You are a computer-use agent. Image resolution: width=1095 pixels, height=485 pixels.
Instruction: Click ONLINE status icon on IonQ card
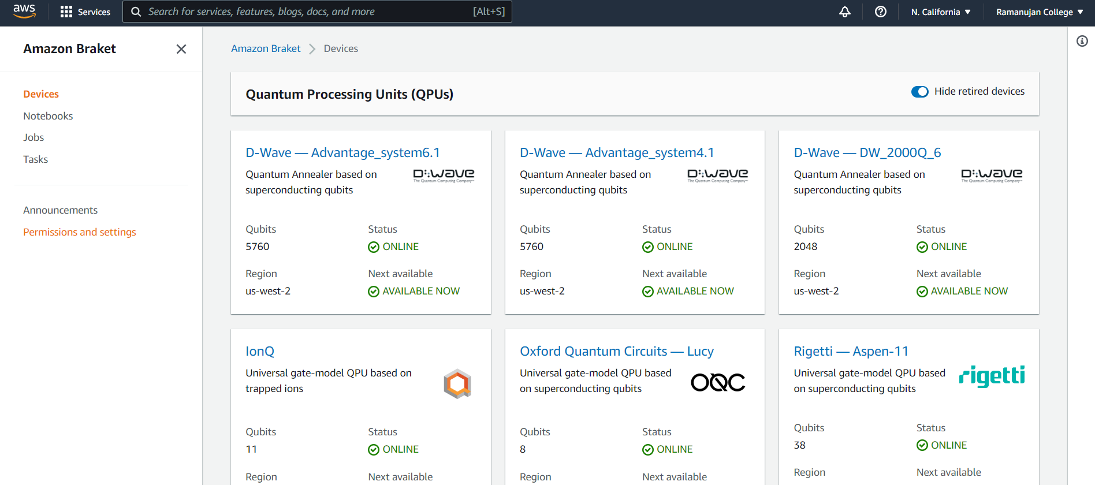coord(374,450)
